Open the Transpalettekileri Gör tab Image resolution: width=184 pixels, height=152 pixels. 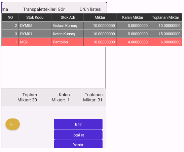[x=44, y=9]
